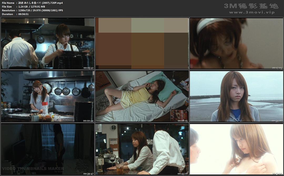Open the bright white bottom-right thumbnail
The width and height of the screenshot is (284, 176).
236,149
